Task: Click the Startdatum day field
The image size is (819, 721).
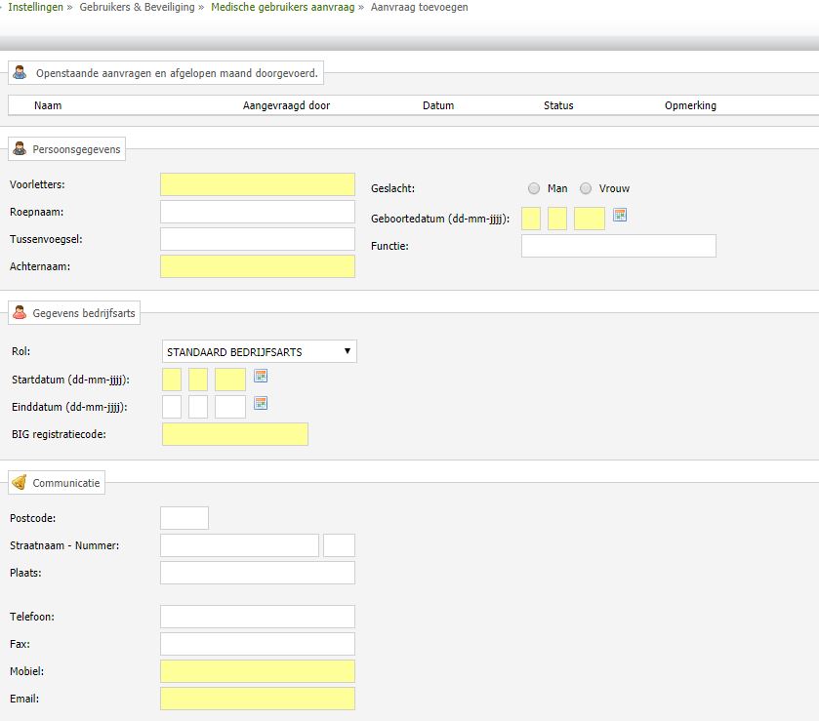Action: coord(172,380)
